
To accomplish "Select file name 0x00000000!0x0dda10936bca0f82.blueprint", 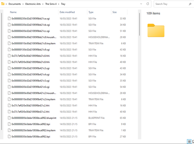I will click(x=34, y=118).
